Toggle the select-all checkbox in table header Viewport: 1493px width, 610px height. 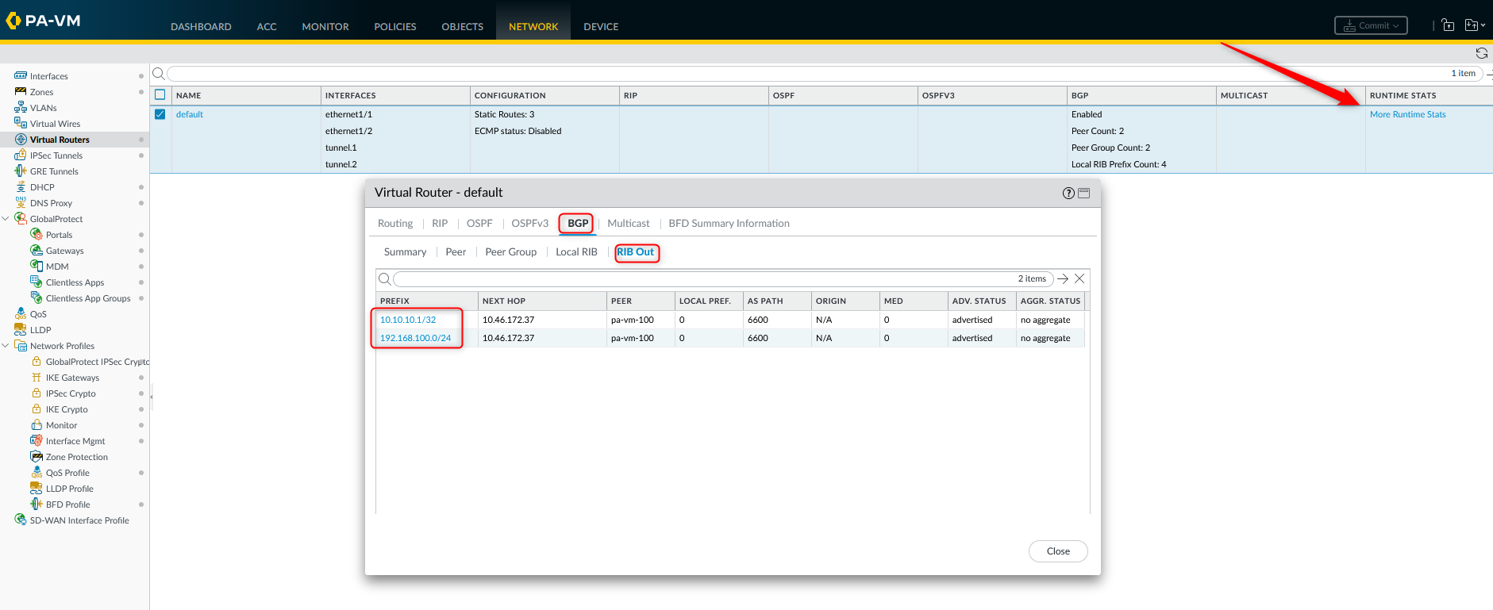point(160,95)
